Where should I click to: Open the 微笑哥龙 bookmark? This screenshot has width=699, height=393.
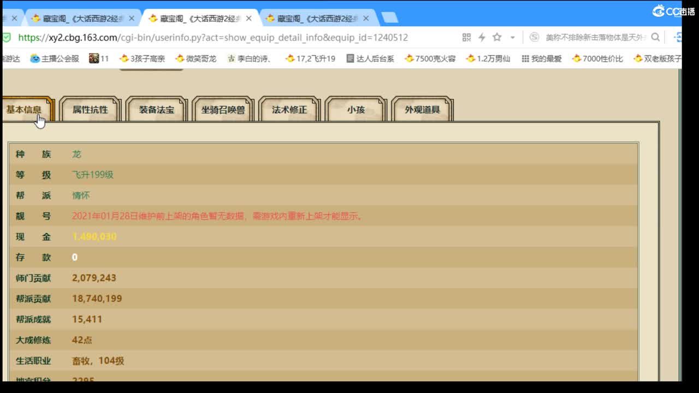pos(196,58)
